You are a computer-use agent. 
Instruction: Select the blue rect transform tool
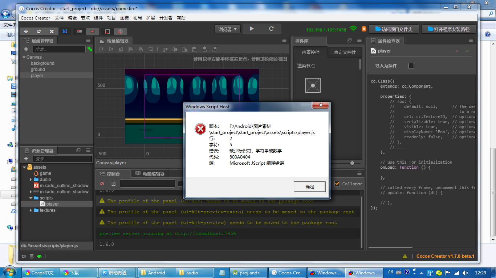pos(65,31)
